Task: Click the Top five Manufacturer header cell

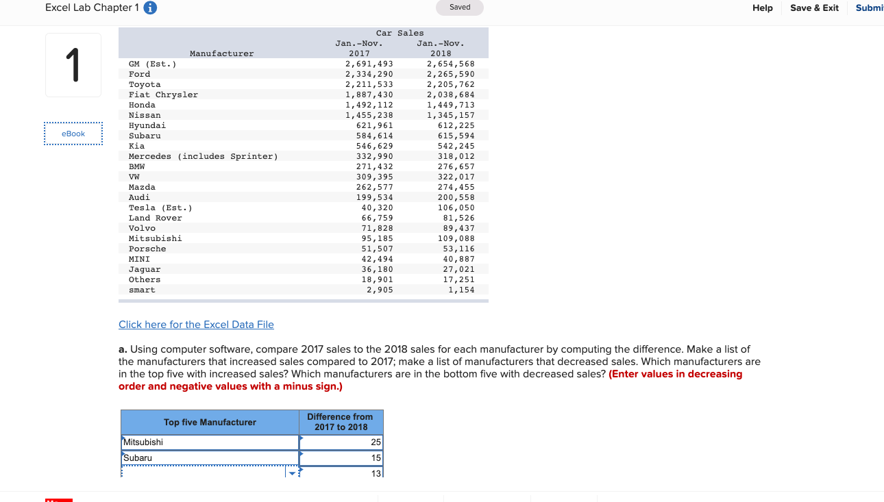Action: click(x=210, y=423)
